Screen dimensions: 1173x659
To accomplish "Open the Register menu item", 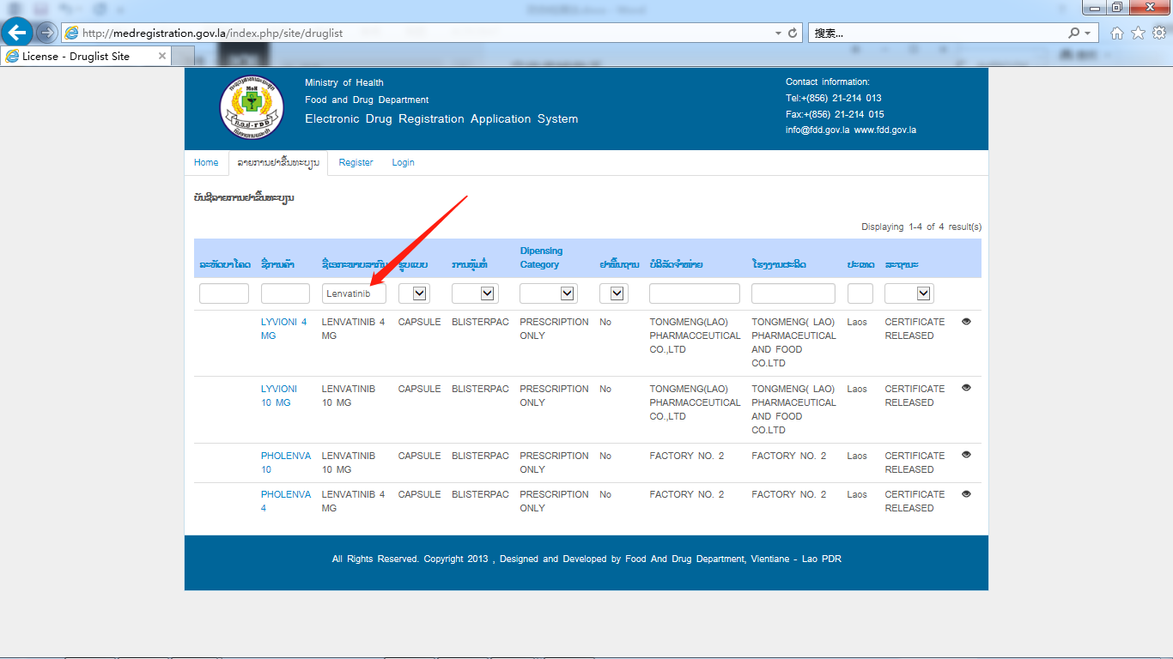I will pos(356,162).
